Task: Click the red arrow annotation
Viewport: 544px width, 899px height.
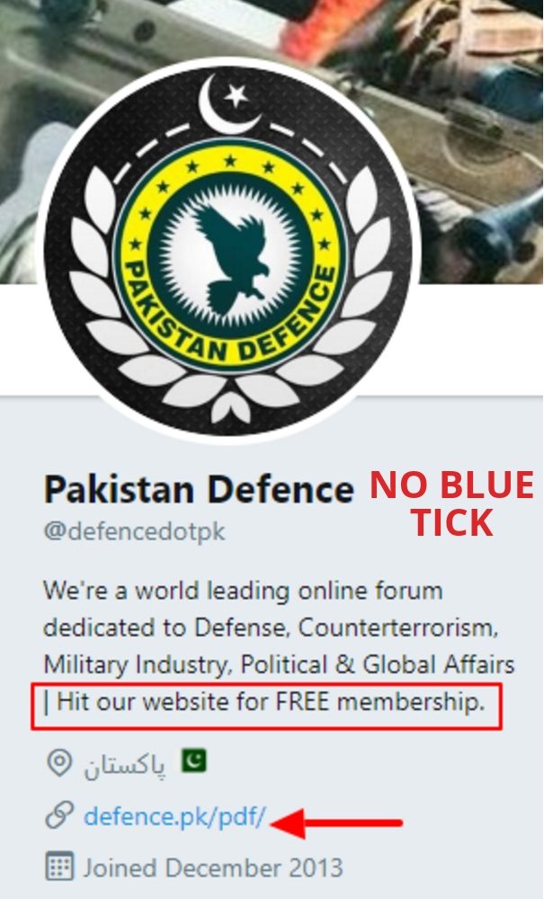Action: click(x=336, y=823)
